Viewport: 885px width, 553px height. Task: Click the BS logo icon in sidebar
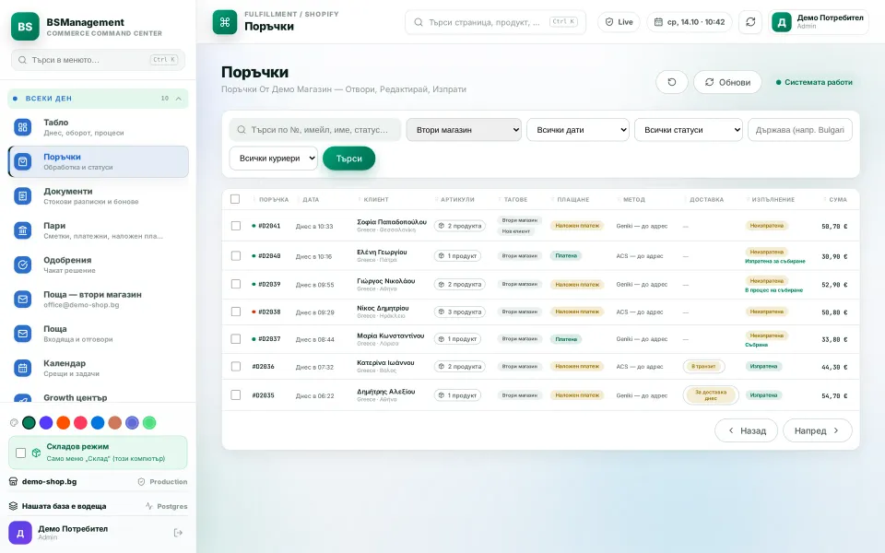click(x=25, y=27)
